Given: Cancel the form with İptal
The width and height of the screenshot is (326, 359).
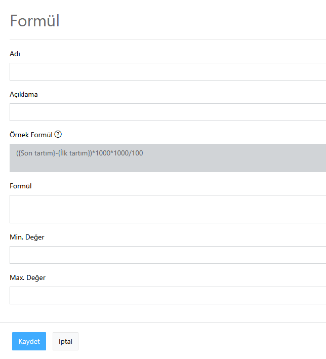Looking at the screenshot, I should point(65,341).
